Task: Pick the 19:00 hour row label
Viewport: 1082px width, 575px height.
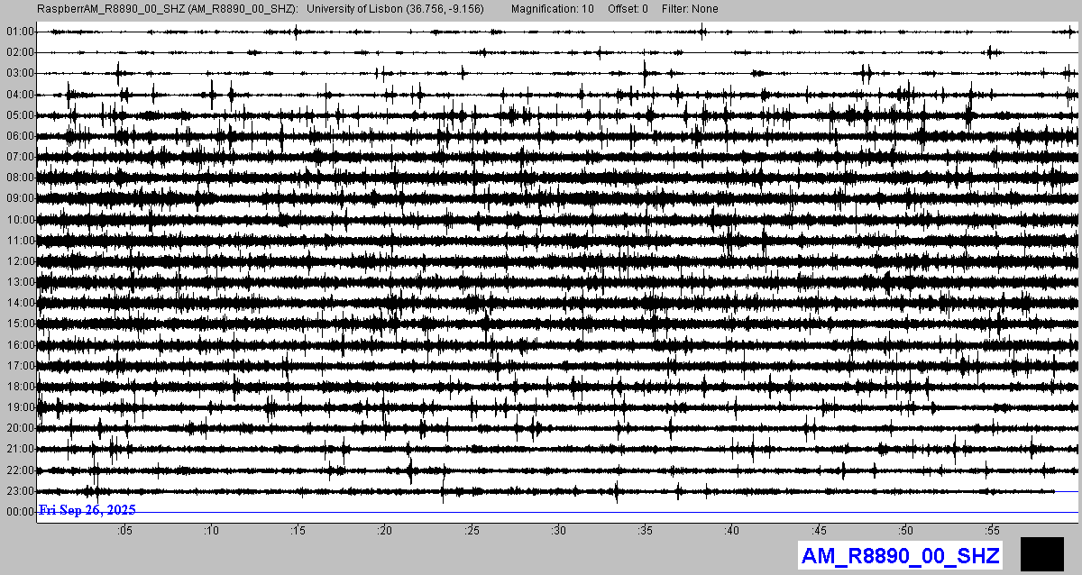Action: pyautogui.click(x=20, y=407)
